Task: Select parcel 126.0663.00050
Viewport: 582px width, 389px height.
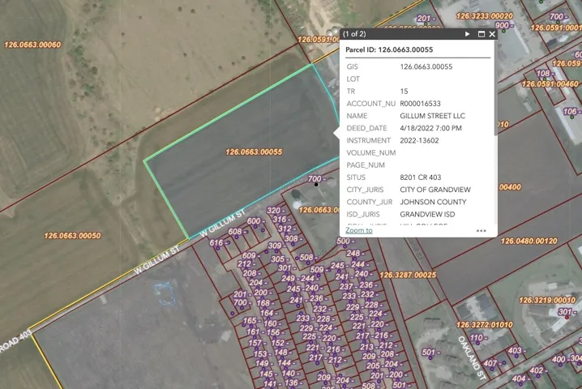Action: point(72,236)
